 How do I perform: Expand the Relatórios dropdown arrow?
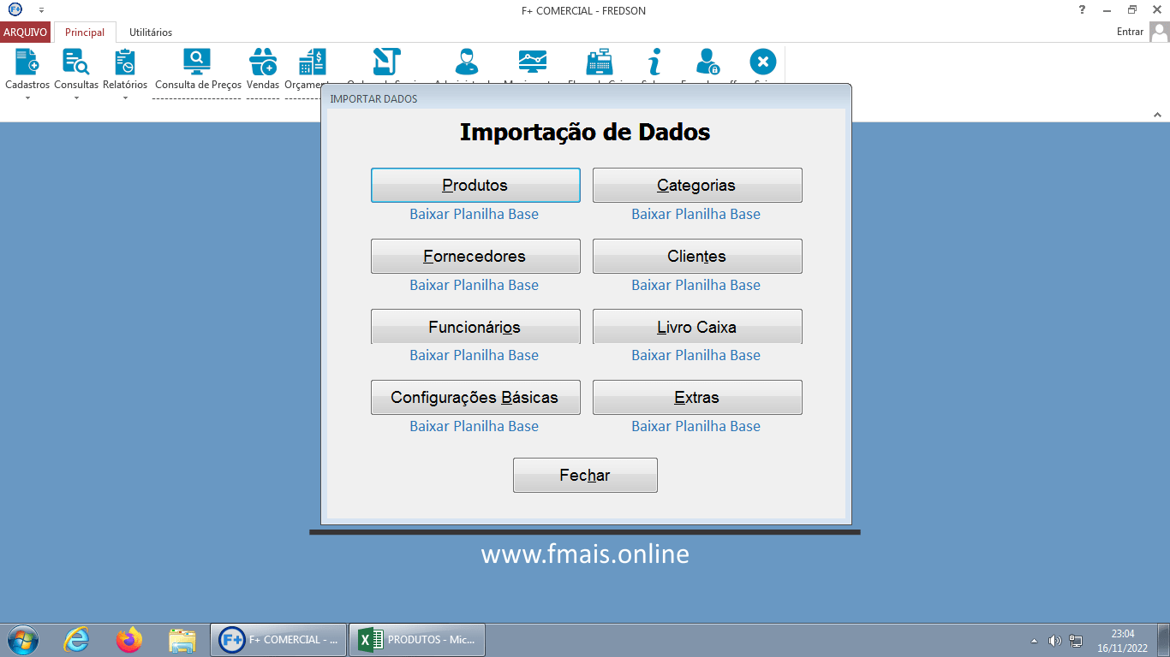(x=125, y=98)
